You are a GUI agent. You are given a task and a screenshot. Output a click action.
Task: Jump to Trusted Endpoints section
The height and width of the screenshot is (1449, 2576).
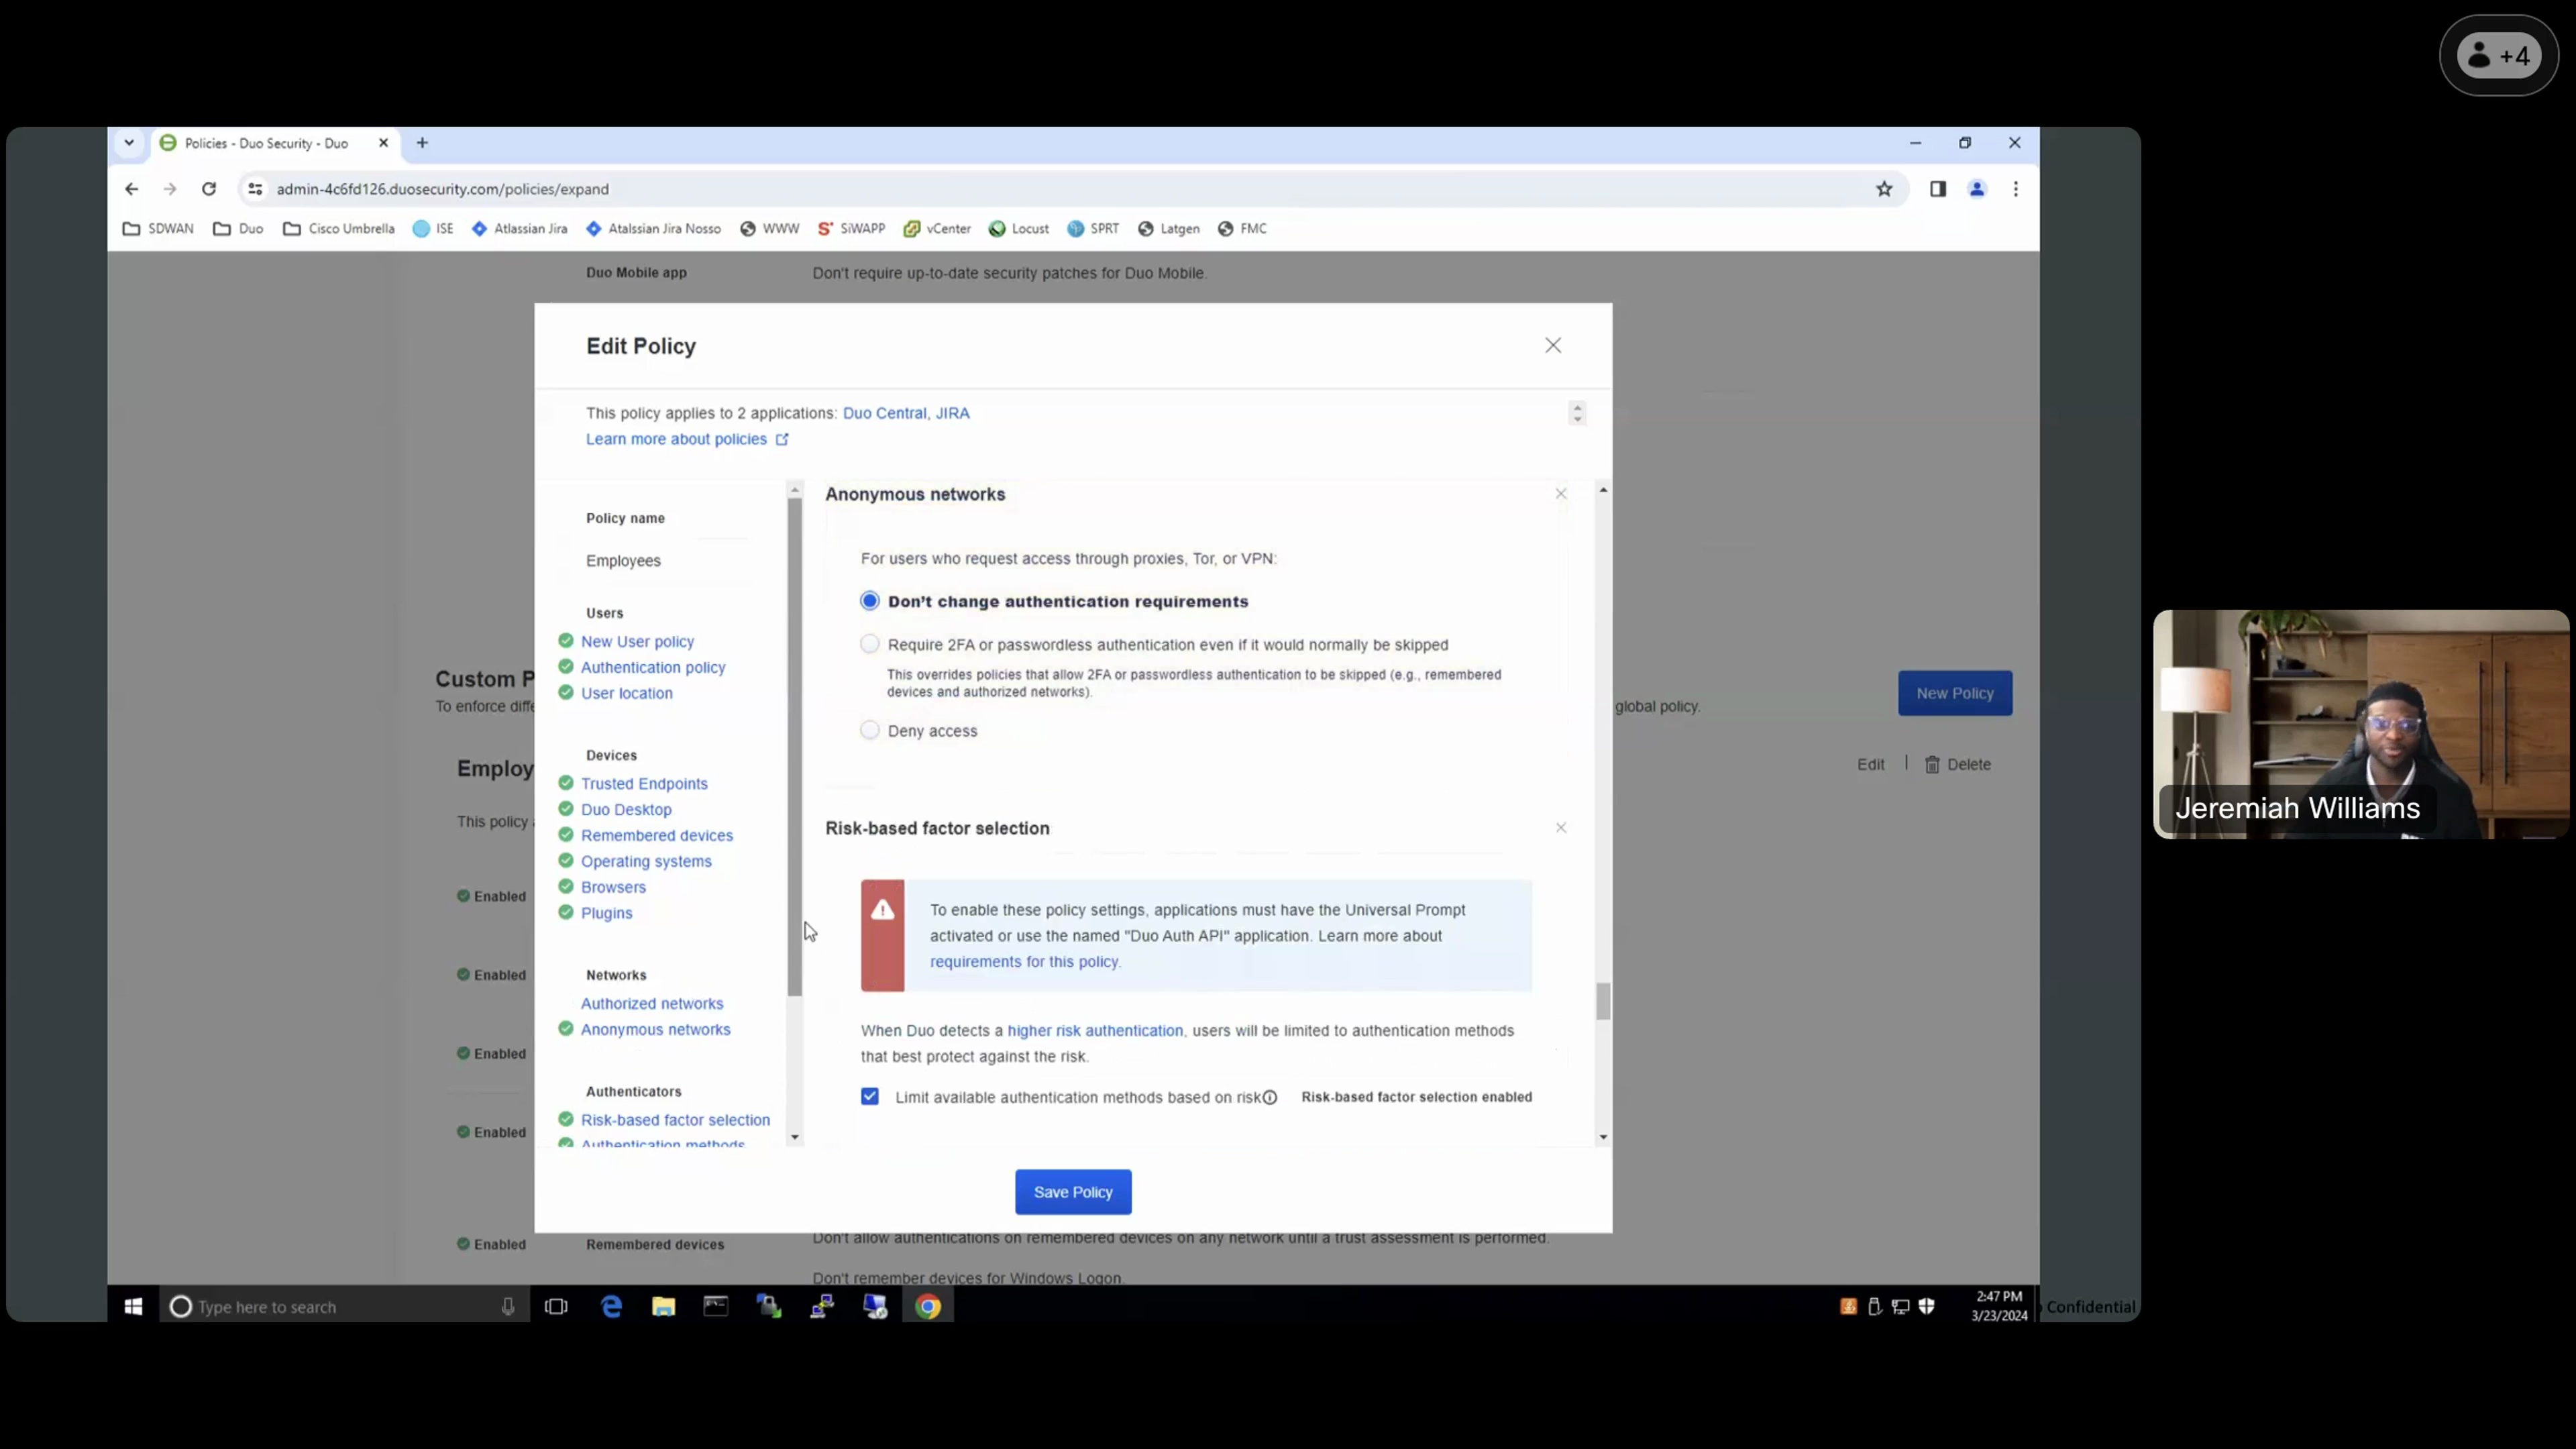pyautogui.click(x=644, y=784)
